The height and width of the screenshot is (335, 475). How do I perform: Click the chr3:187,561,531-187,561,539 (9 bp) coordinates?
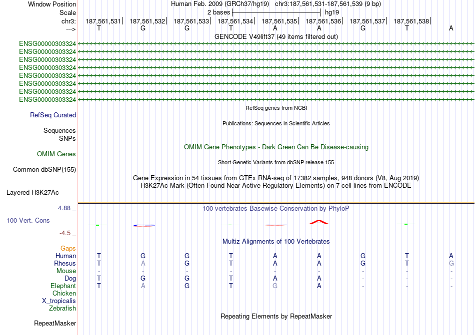tap(328, 4)
